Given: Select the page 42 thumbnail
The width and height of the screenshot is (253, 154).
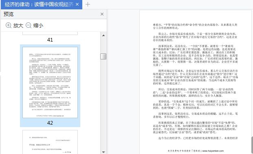Looking at the screenshot, I should (50, 82).
